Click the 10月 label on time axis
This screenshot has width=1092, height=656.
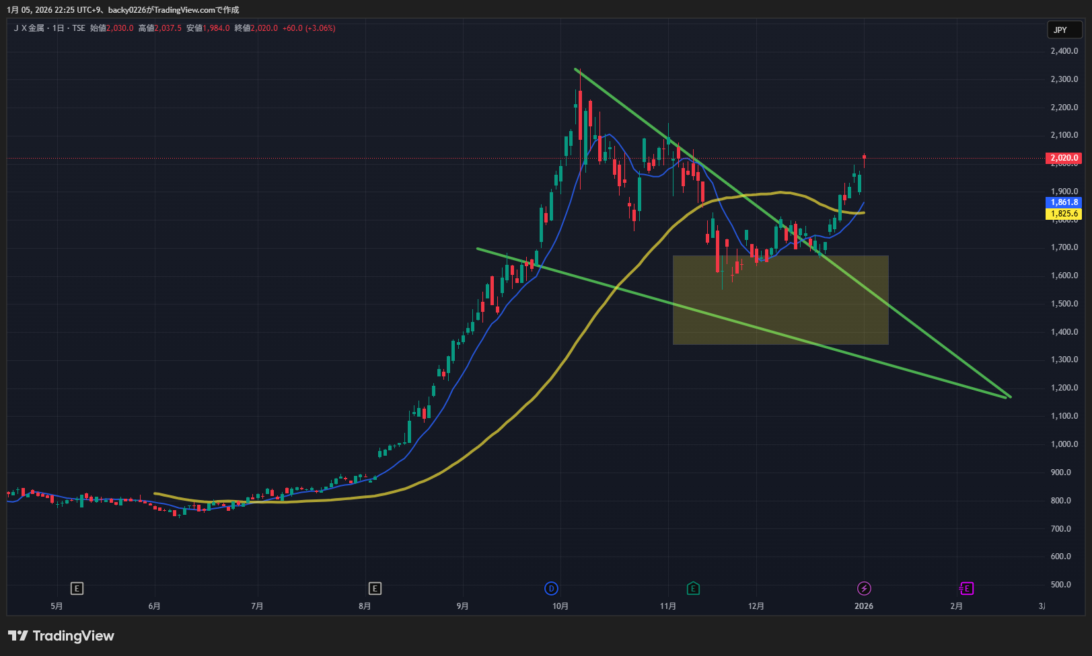(560, 606)
